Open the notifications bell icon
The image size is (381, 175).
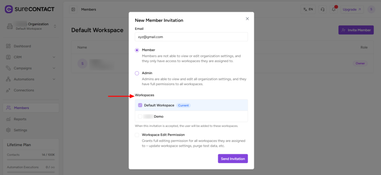(333, 9)
